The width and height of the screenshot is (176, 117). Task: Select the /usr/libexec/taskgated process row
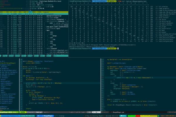tap(34, 19)
